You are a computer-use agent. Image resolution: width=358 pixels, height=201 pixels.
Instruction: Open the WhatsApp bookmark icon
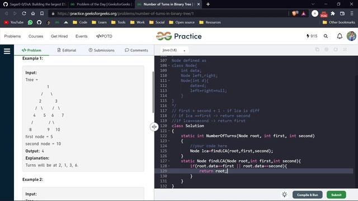30,22
